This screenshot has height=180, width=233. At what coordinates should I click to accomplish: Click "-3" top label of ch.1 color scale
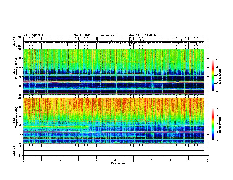point(217,59)
